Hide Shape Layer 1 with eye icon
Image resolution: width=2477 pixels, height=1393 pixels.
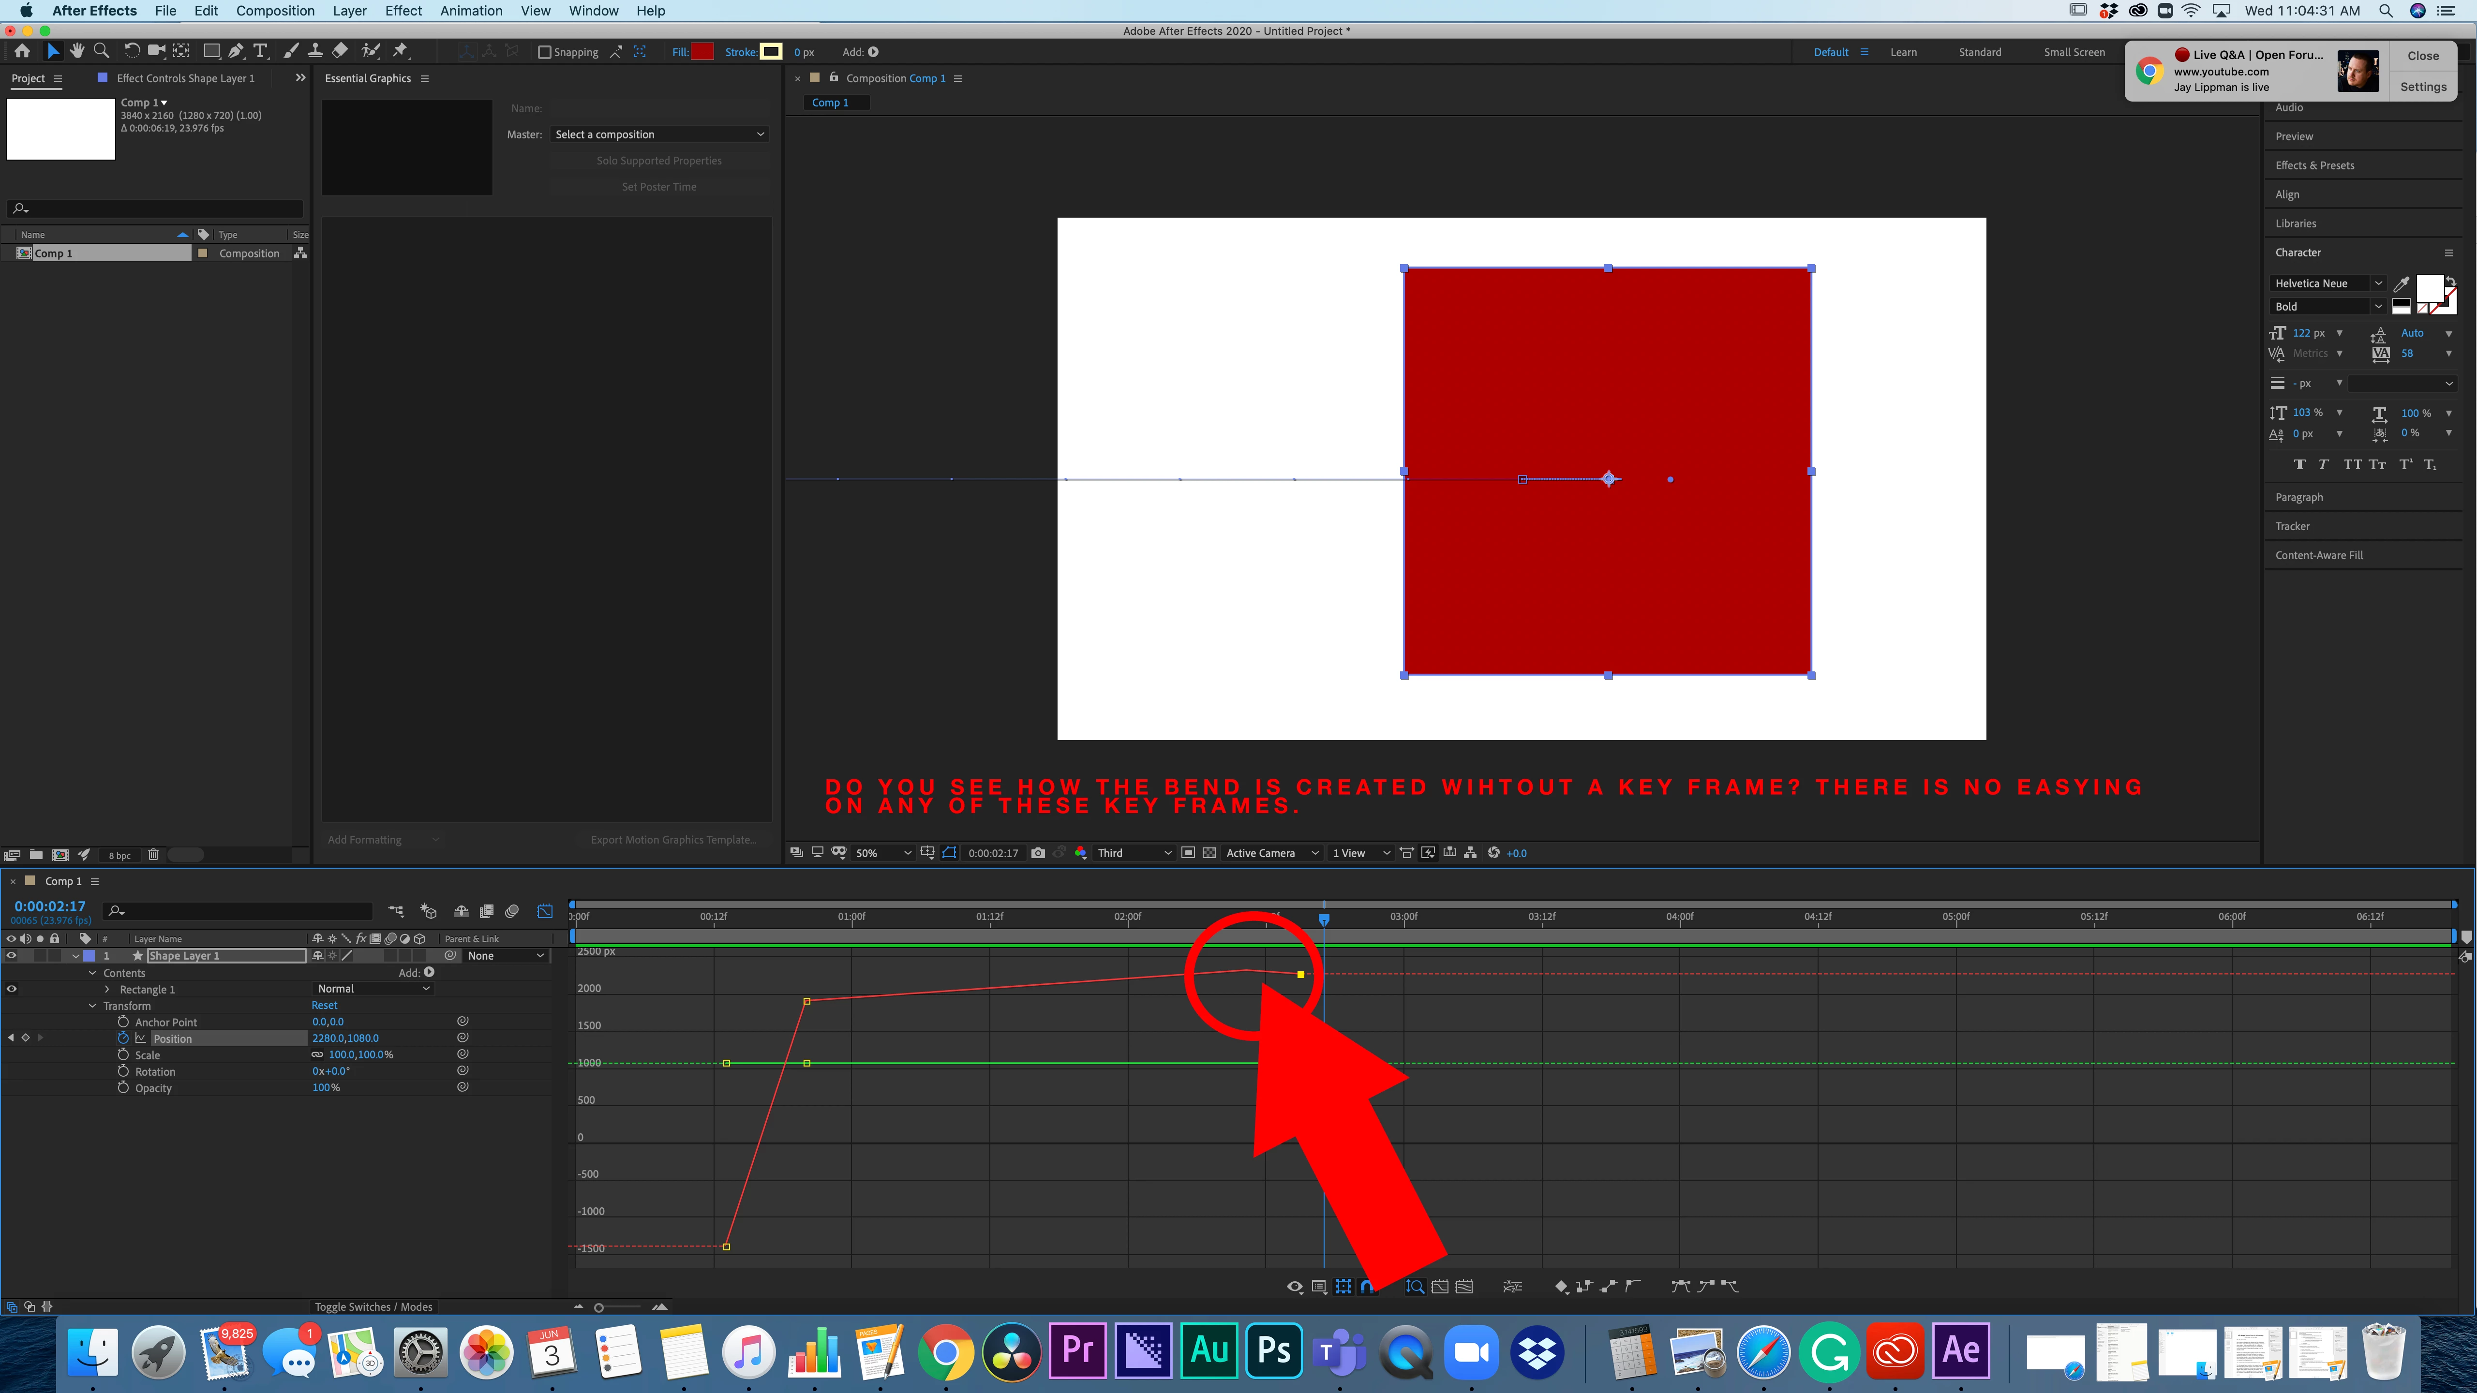point(12,956)
